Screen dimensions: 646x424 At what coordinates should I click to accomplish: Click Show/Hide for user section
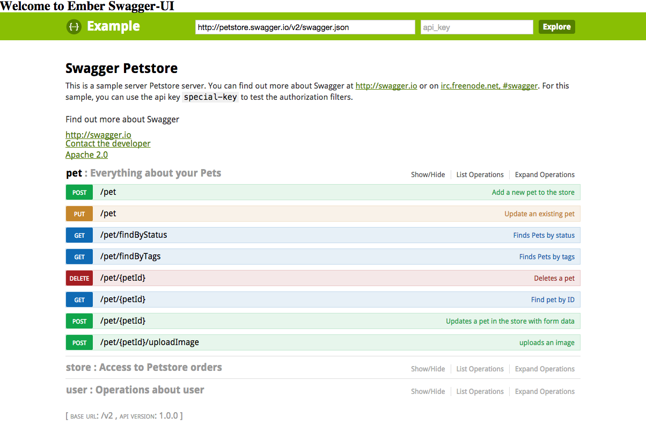coord(428,391)
